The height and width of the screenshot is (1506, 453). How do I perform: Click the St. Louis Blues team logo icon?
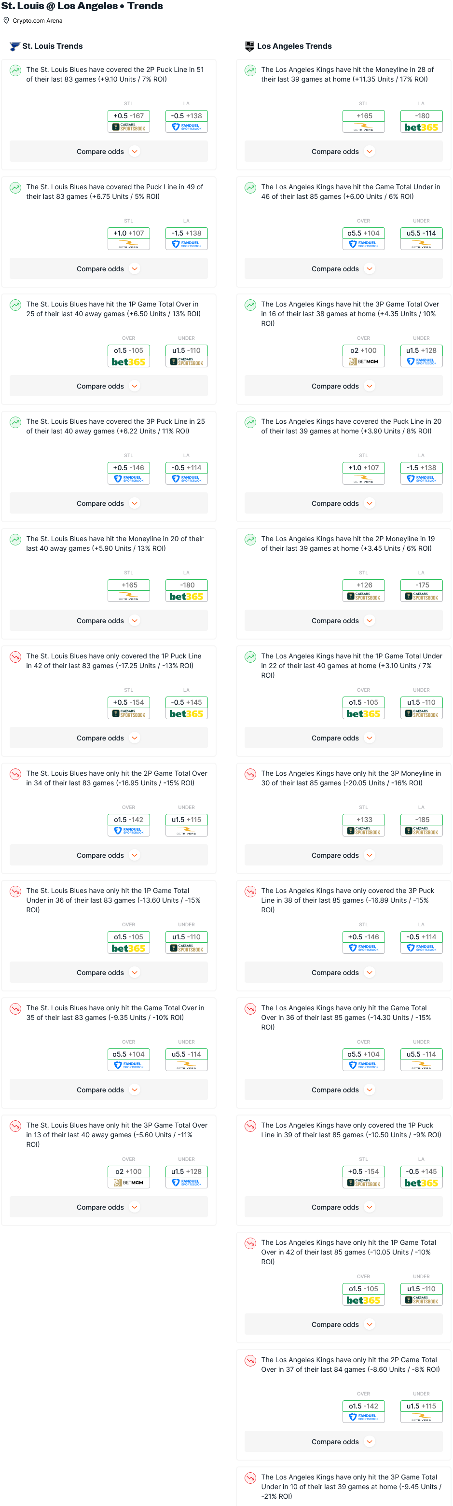[14, 46]
